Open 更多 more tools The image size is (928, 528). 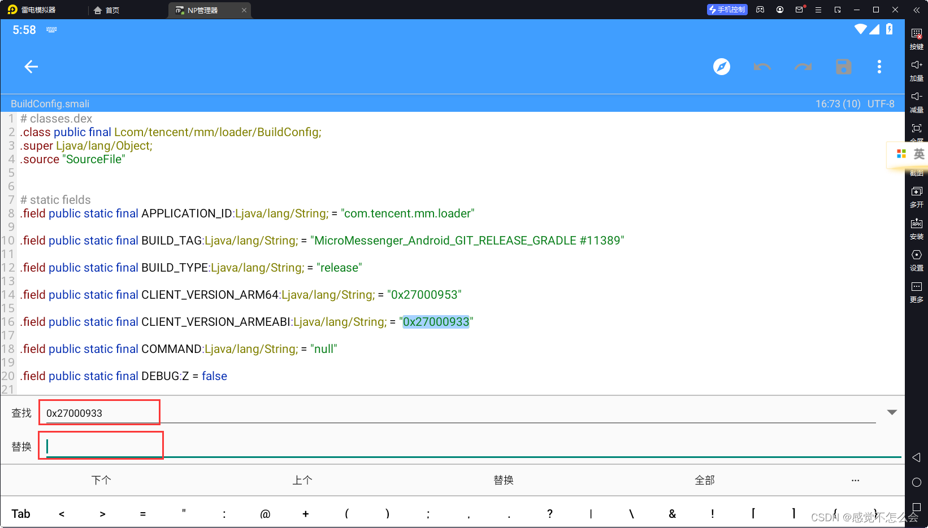pyautogui.click(x=917, y=292)
